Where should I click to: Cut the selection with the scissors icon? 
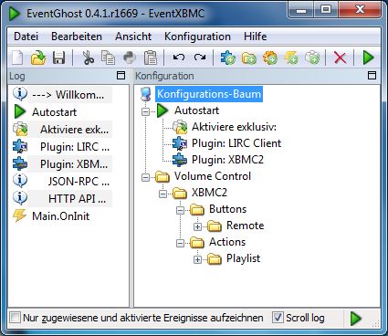pos(89,58)
